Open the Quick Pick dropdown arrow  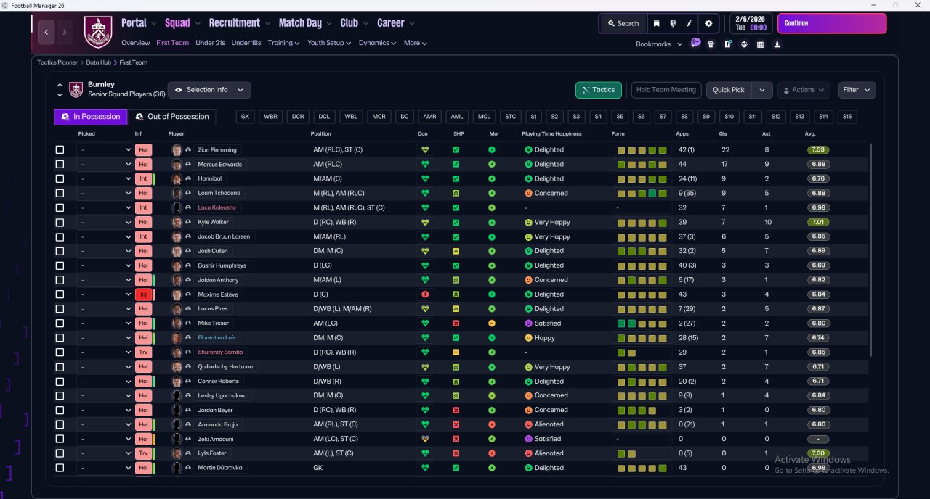(x=761, y=90)
